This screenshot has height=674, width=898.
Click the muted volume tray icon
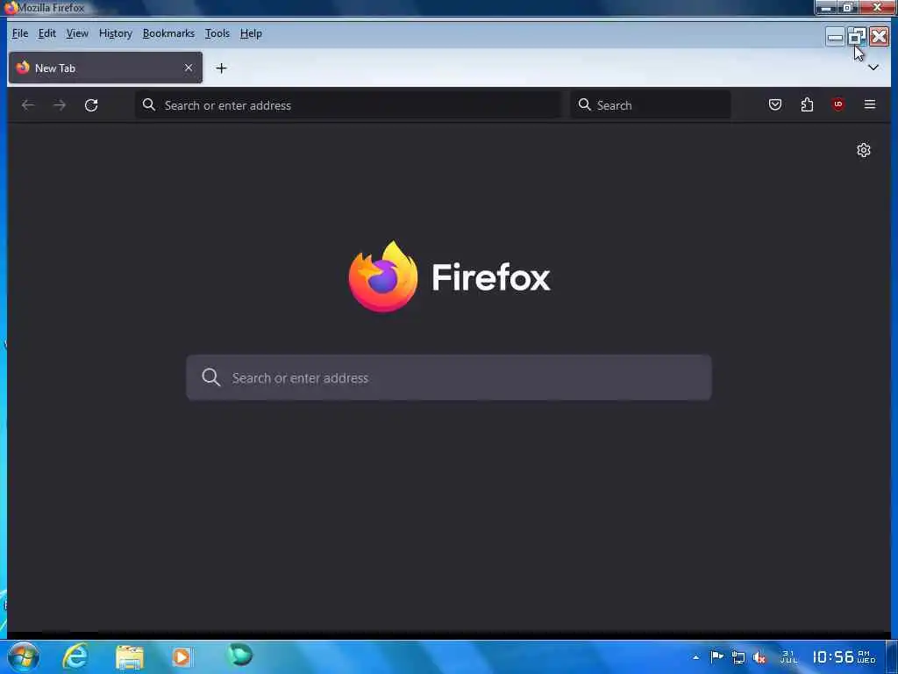coord(759,657)
